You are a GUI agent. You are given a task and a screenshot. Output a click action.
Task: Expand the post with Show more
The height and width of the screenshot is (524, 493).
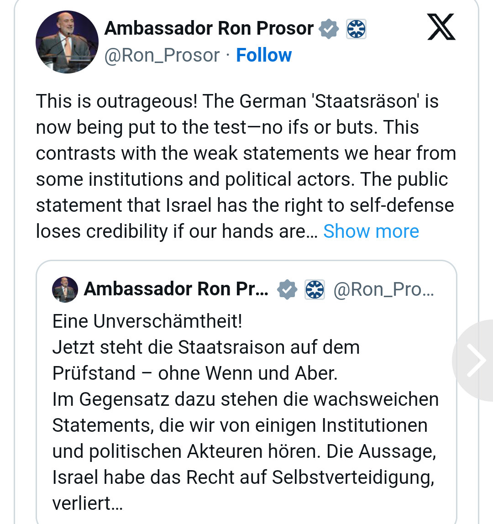point(371,231)
